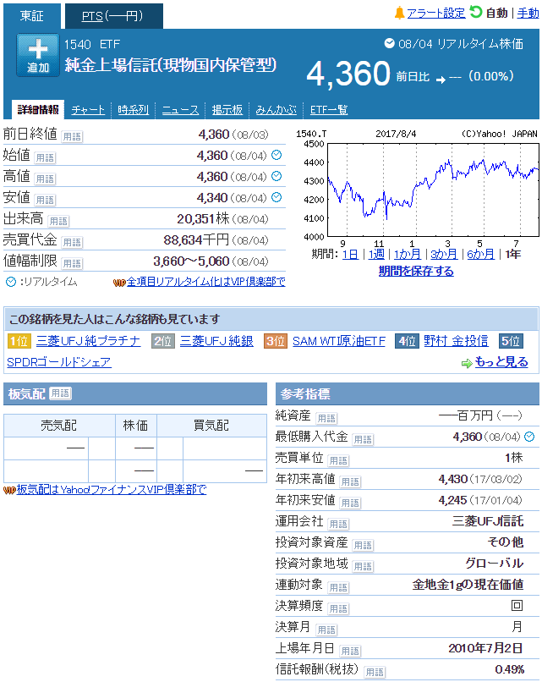Screen dimensions: 542x682
Task: Select the 3か月 chart period
Action: (x=444, y=255)
